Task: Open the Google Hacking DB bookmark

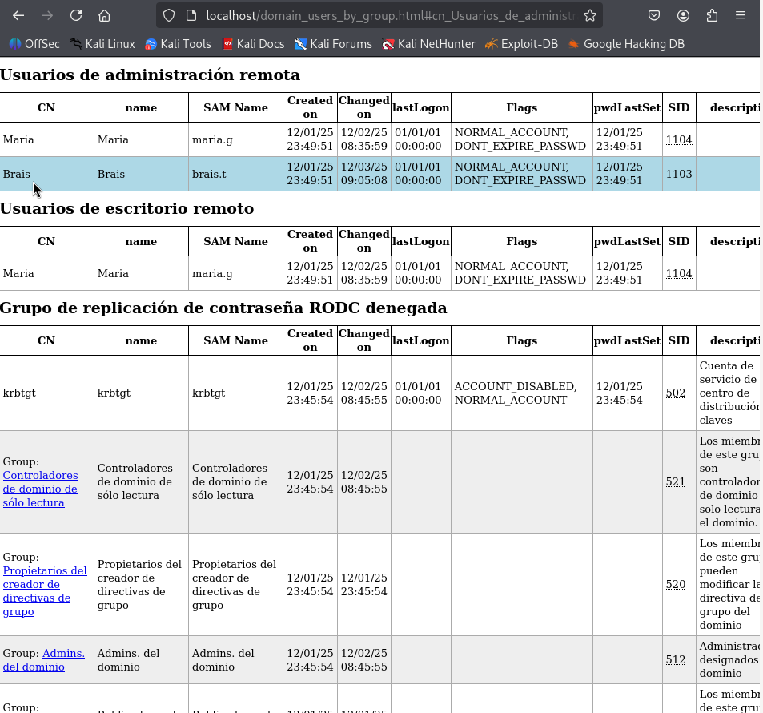Action: tap(626, 44)
